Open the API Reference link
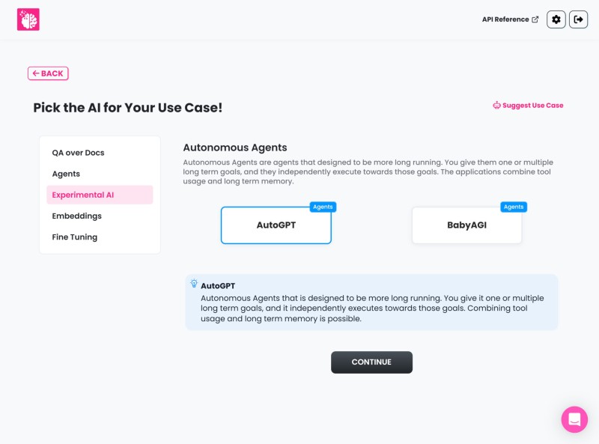The height and width of the screenshot is (444, 599). [510, 19]
